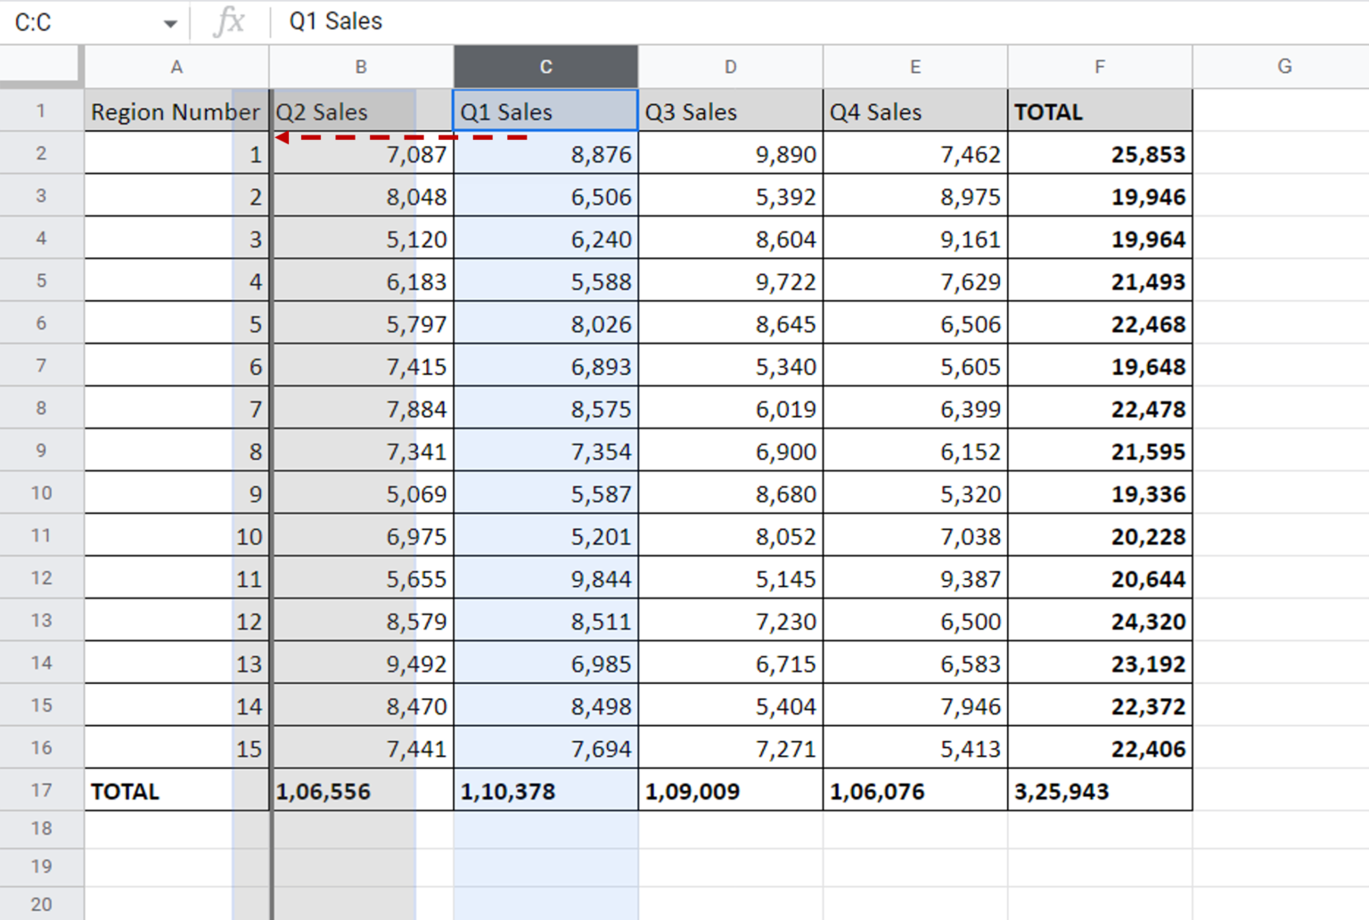The image size is (1369, 920).
Task: Open the Name box dropdown arrow
Action: 169,23
